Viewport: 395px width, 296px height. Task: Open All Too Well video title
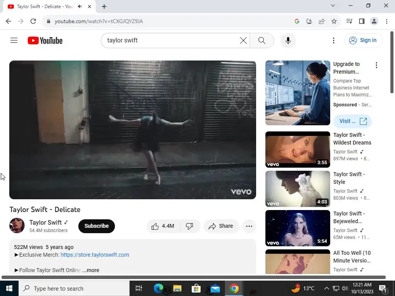pos(352,256)
